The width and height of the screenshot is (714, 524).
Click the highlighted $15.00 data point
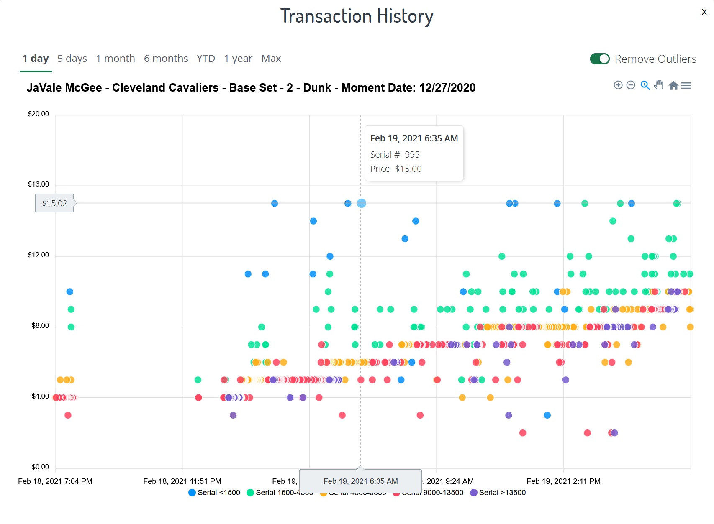point(362,203)
